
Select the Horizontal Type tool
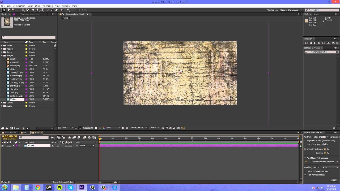(x=42, y=10)
